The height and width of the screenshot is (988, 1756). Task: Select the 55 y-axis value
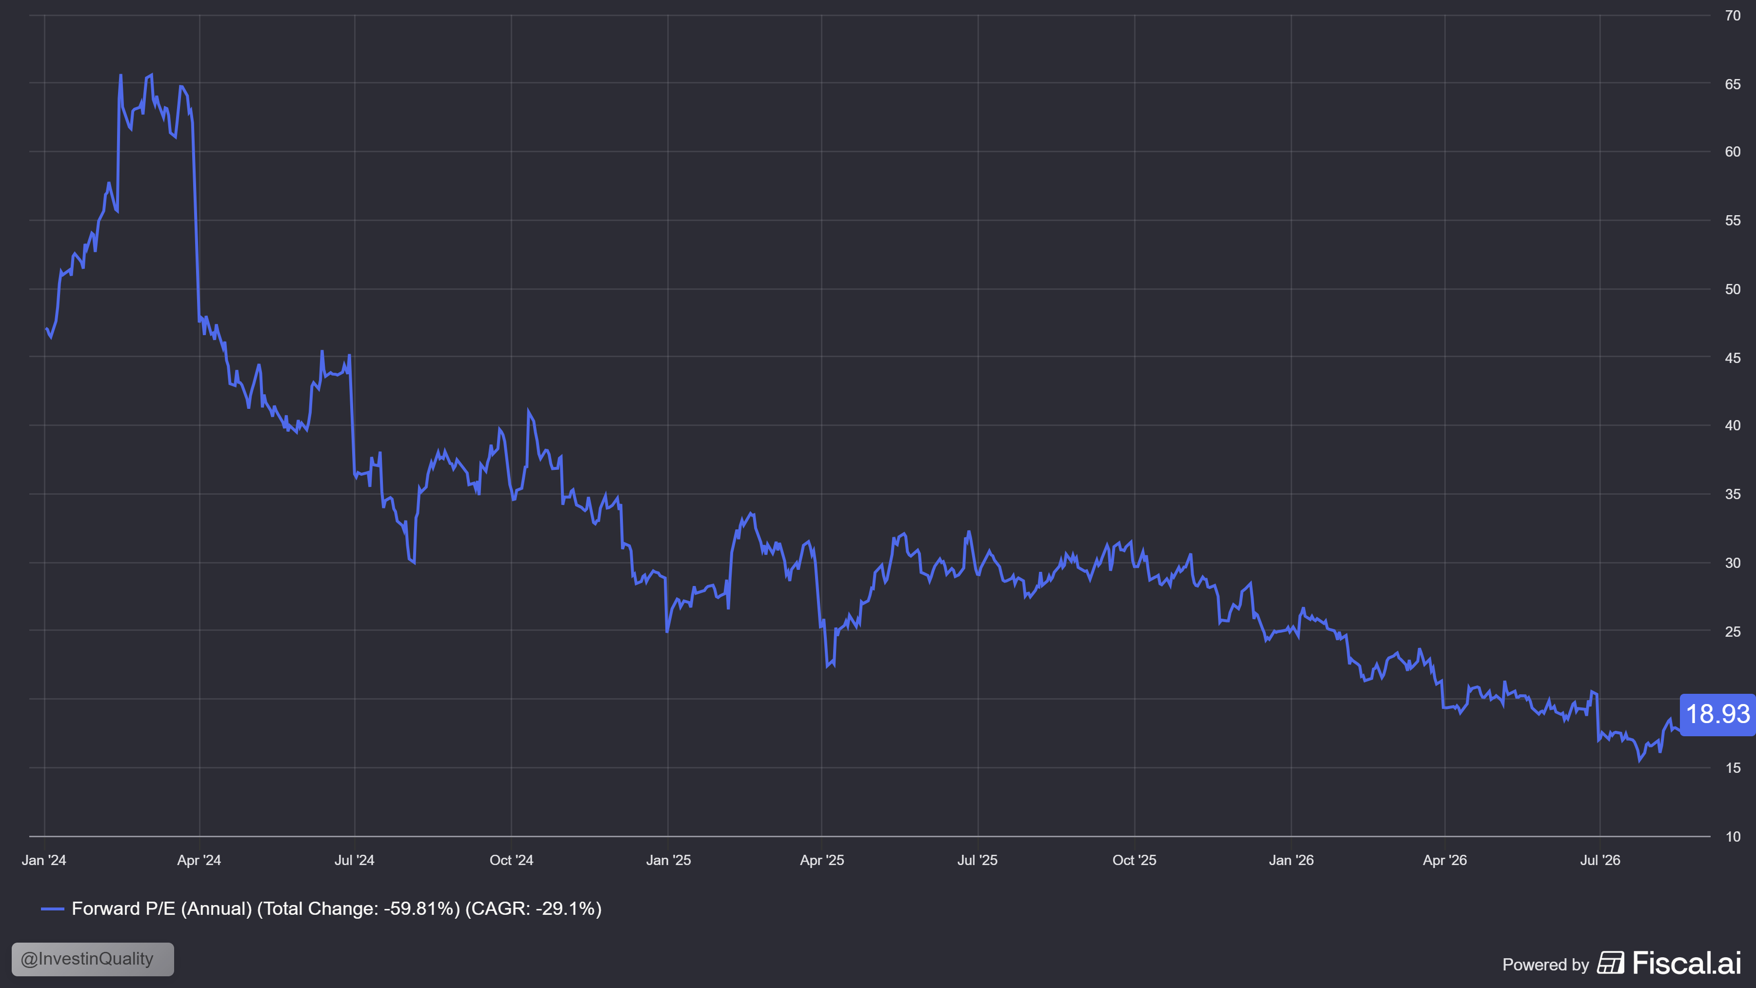coord(1733,221)
